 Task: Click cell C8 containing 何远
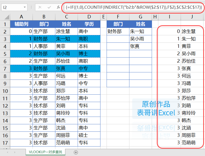coord(67,76)
